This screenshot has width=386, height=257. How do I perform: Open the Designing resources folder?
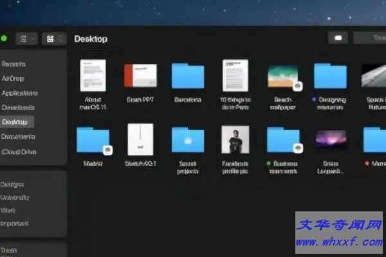[330, 76]
